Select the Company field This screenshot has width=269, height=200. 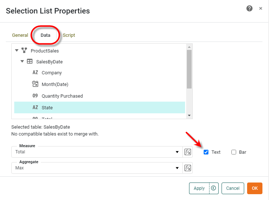pos(51,72)
